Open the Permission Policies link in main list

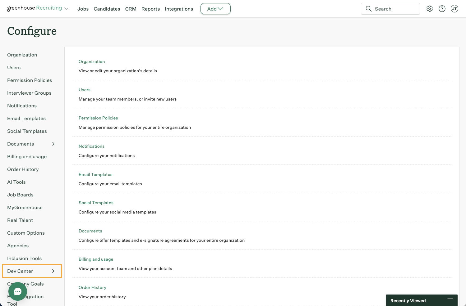(x=98, y=118)
